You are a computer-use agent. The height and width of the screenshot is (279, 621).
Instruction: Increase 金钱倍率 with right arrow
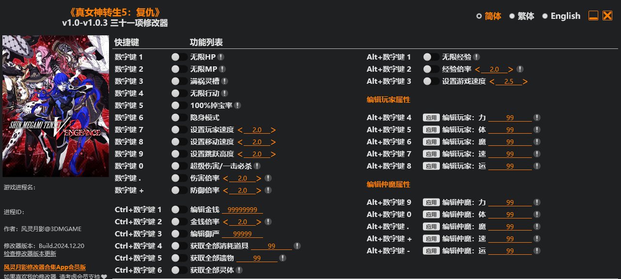(259, 222)
